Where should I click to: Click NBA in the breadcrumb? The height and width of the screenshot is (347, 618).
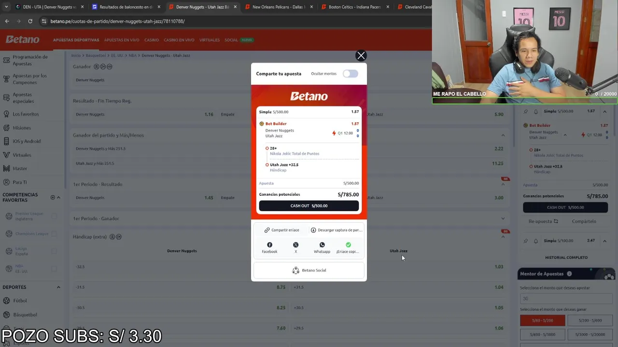(x=132, y=55)
